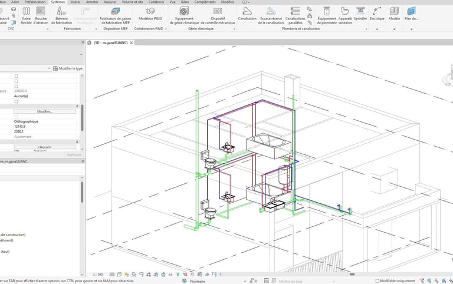Select Espace réservé de la canalisation
Image resolution: width=453 pixels, height=284 pixels.
pos(271,15)
